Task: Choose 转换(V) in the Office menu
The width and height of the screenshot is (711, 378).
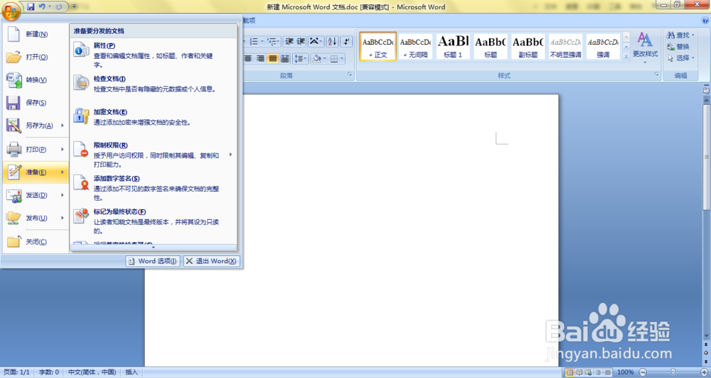Action: (x=36, y=80)
